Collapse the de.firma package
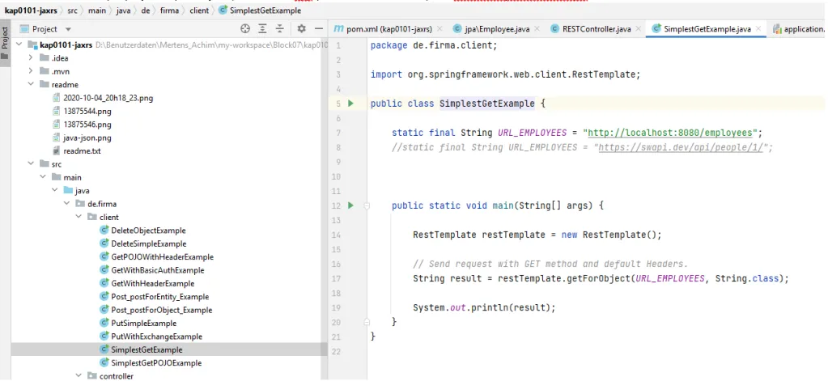Screen dimensions: 828x381 66,204
